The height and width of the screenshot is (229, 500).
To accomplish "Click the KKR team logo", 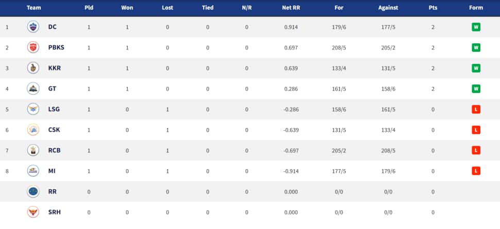I will (x=33, y=68).
